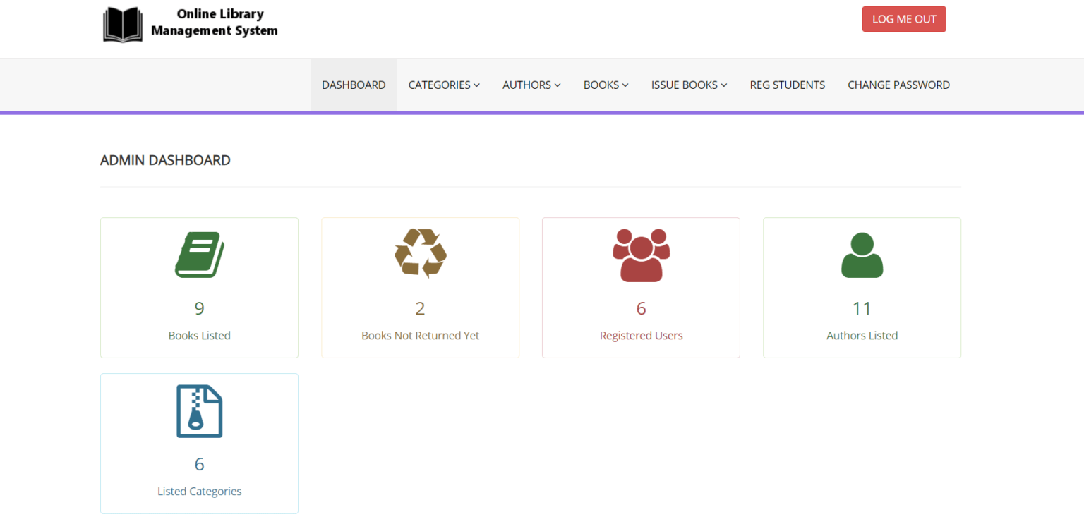The width and height of the screenshot is (1084, 517).
Task: Switch to the DASHBOARD tab
Action: pos(354,85)
